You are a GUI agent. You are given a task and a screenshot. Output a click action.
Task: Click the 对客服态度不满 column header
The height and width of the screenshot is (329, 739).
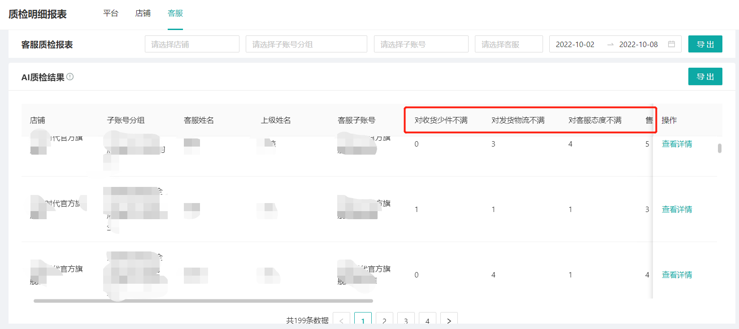click(595, 120)
